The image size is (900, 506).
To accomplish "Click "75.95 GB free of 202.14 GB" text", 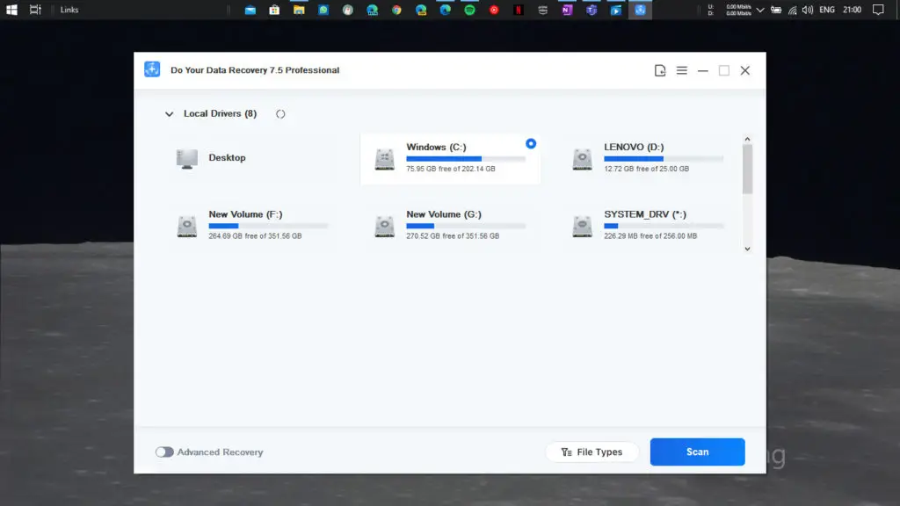I will 451,169.
